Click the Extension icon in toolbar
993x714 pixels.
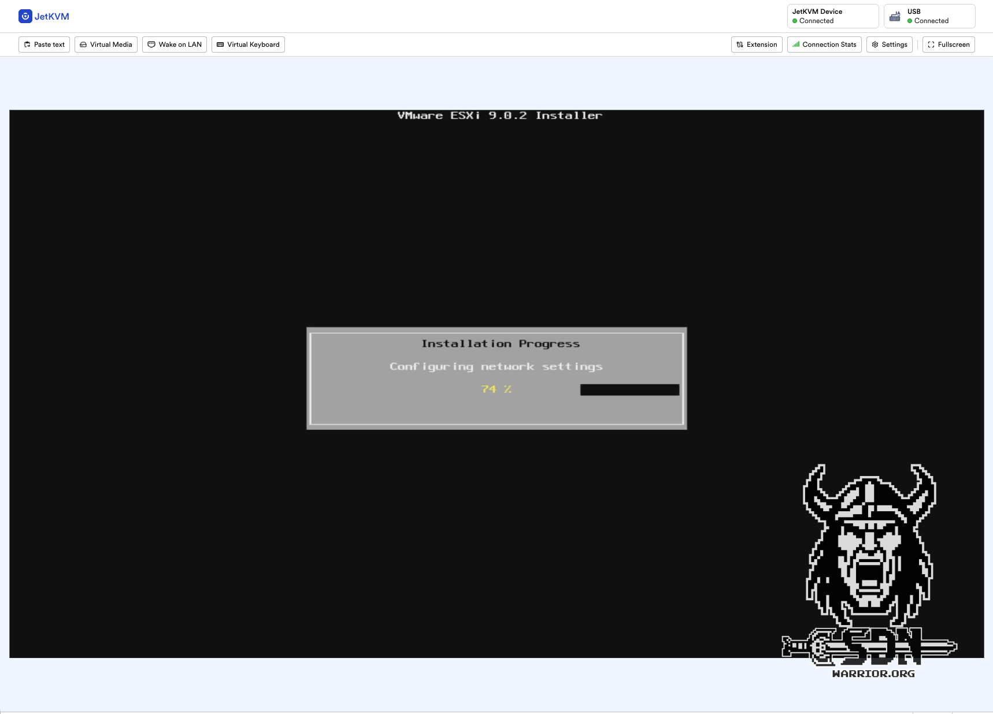point(740,44)
